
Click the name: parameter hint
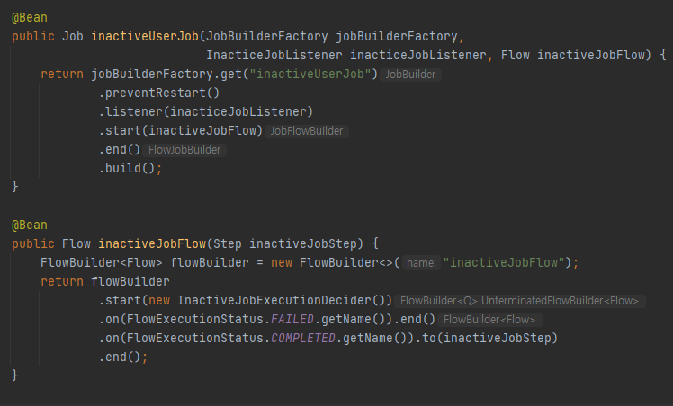click(421, 263)
